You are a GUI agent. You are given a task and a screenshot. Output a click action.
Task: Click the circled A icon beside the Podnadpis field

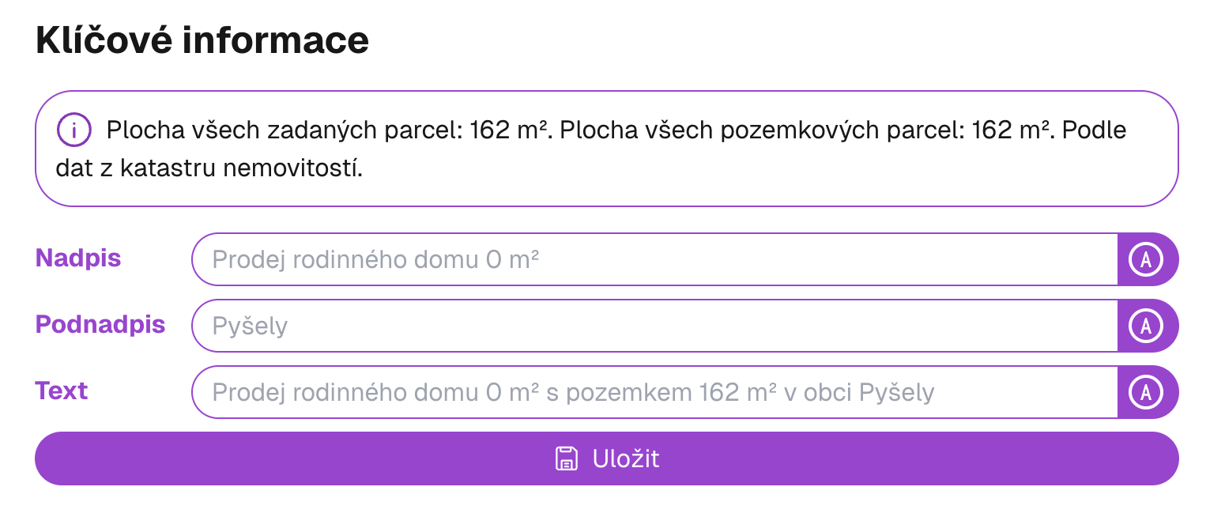coord(1148,326)
